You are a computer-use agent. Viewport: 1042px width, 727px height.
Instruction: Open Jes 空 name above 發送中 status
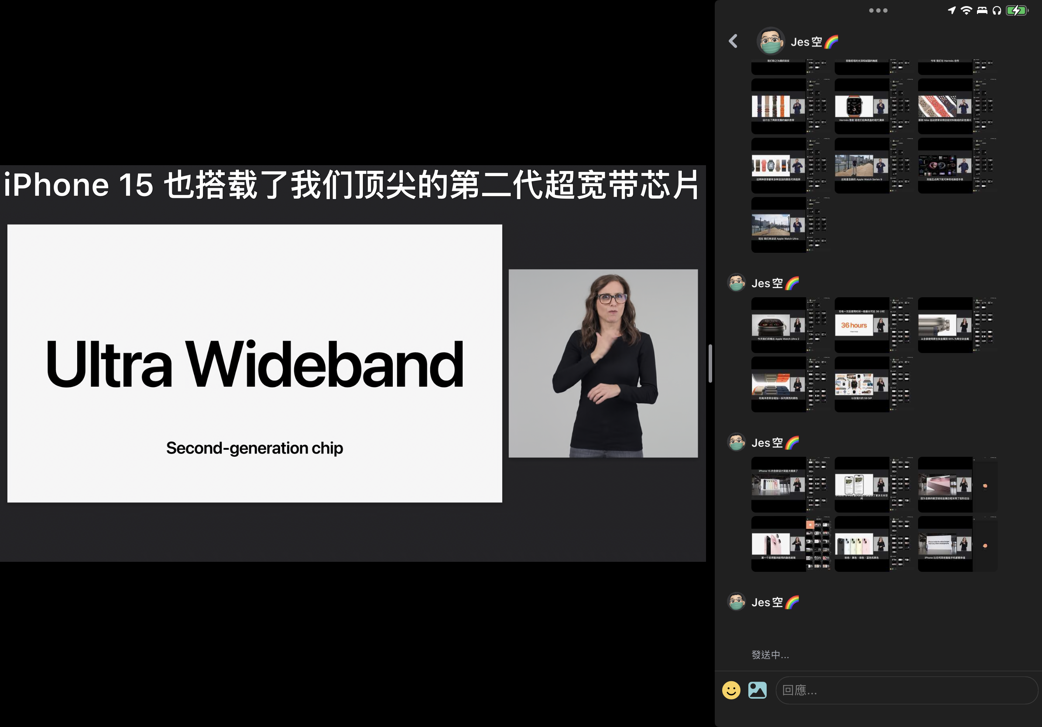point(775,602)
